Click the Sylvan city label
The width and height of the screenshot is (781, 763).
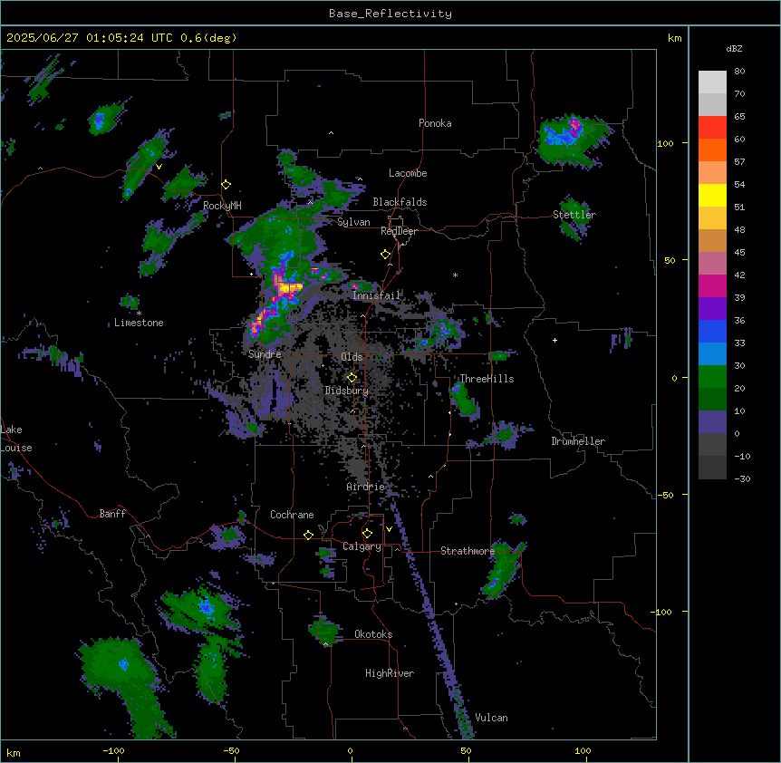[x=353, y=222]
